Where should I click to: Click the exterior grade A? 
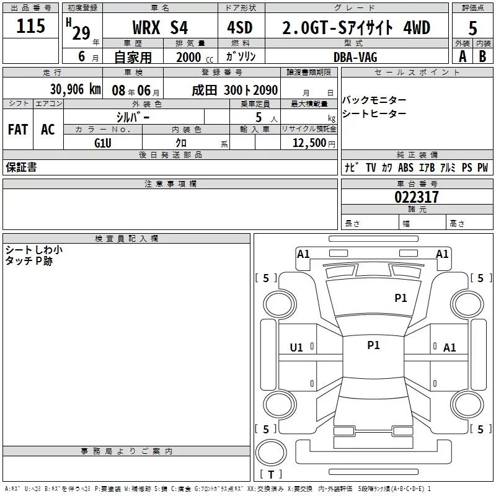click(463, 56)
